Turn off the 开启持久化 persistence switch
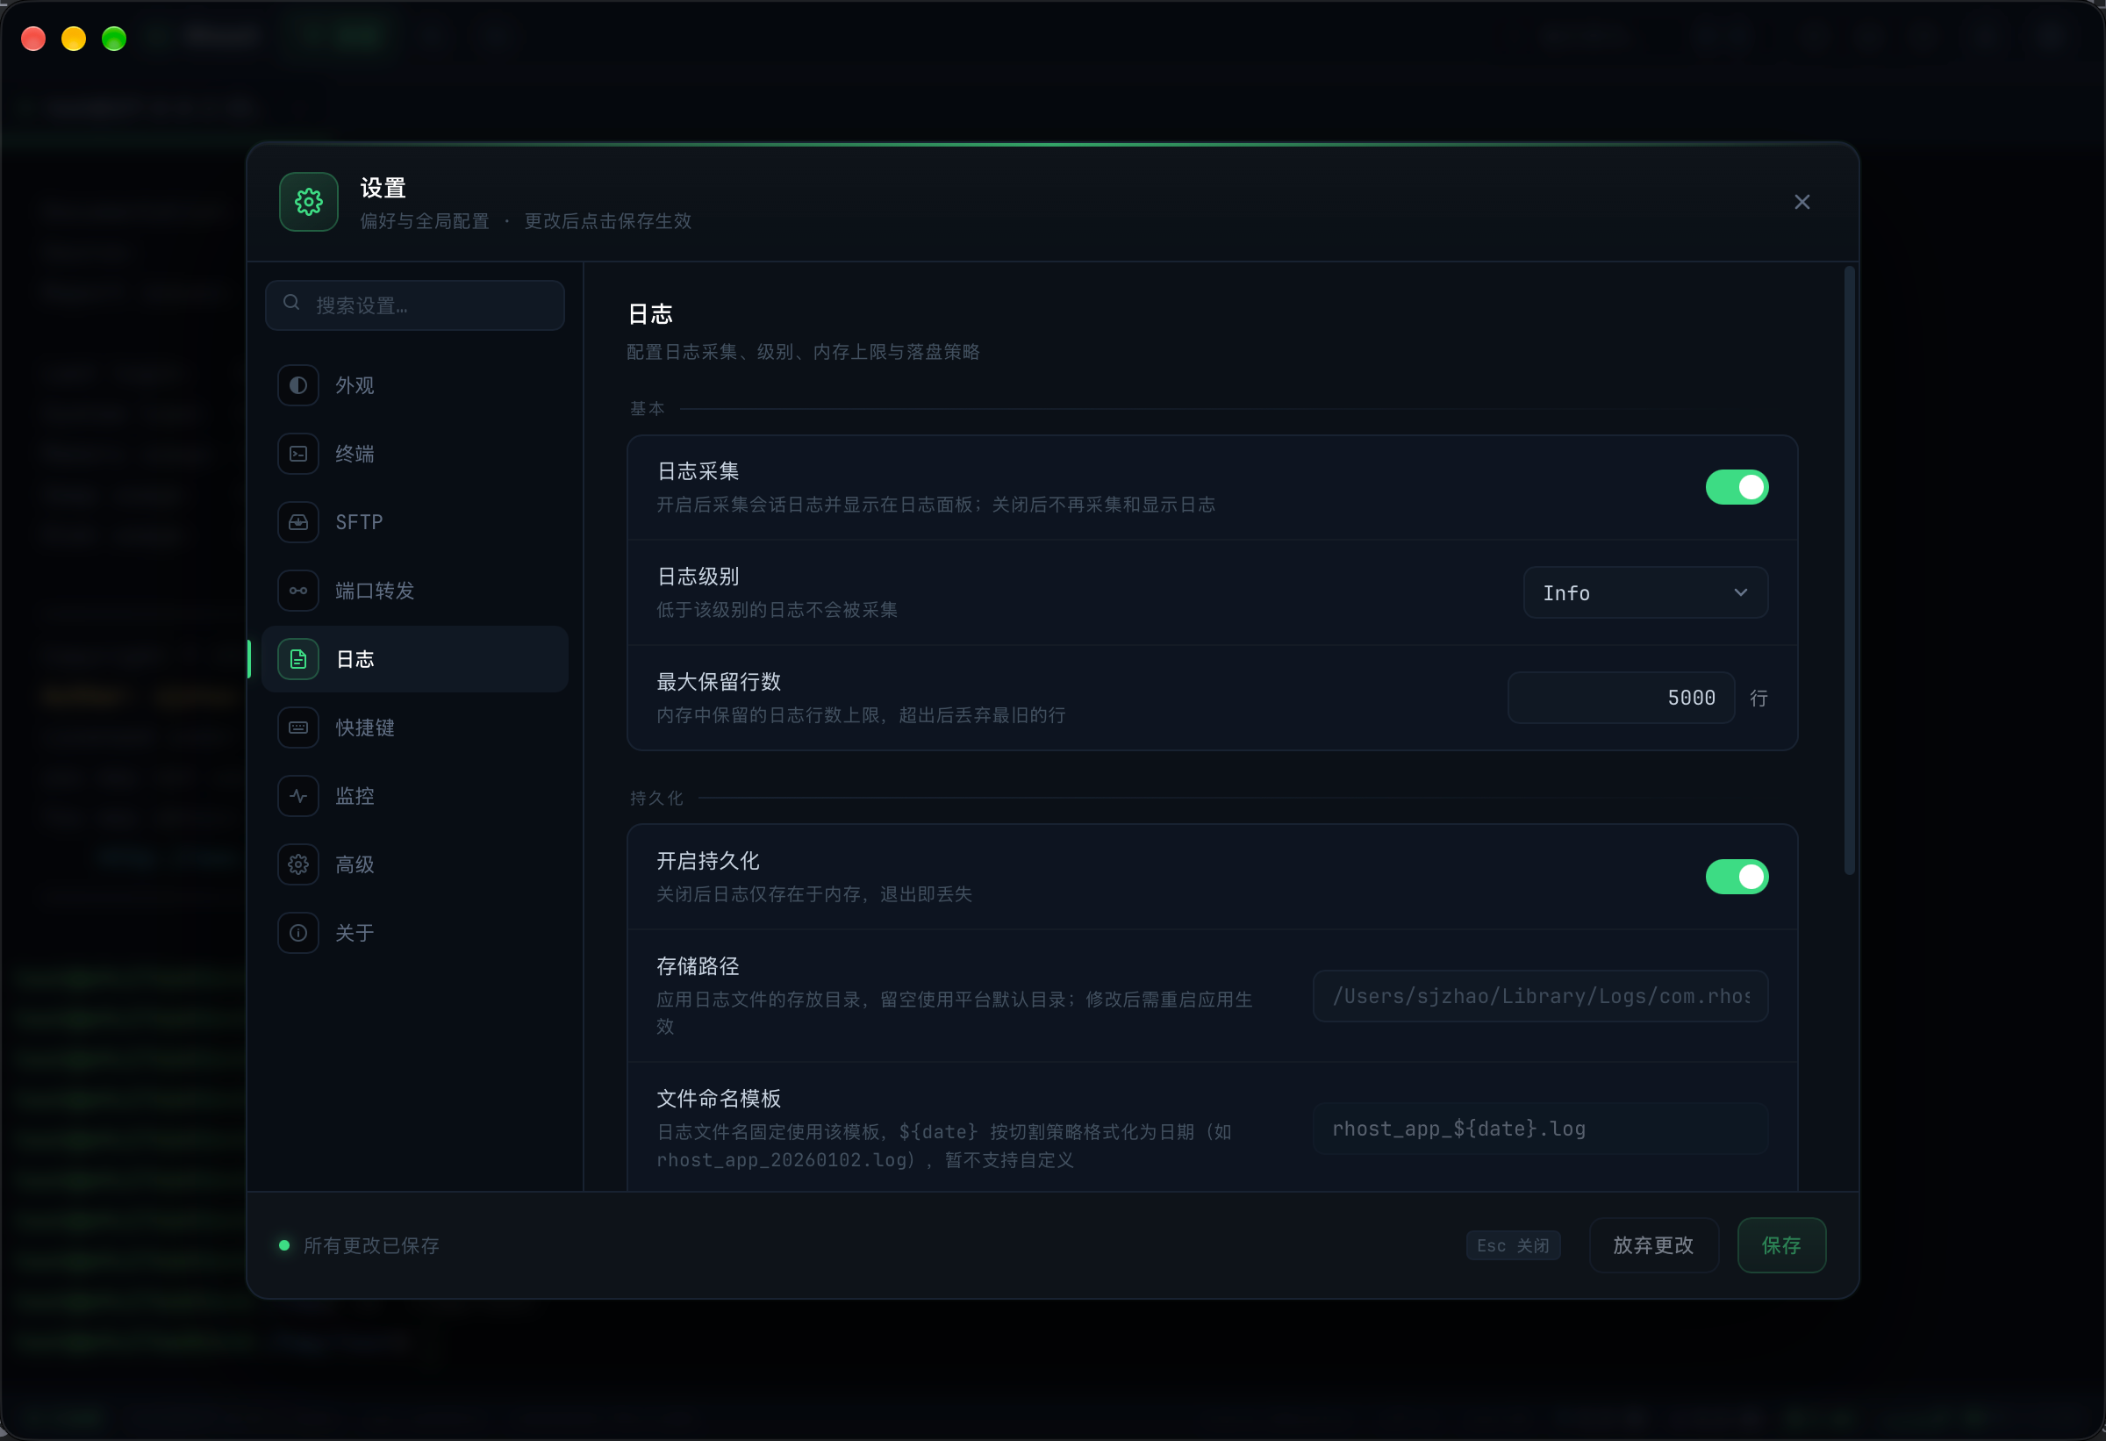 [x=1737, y=878]
